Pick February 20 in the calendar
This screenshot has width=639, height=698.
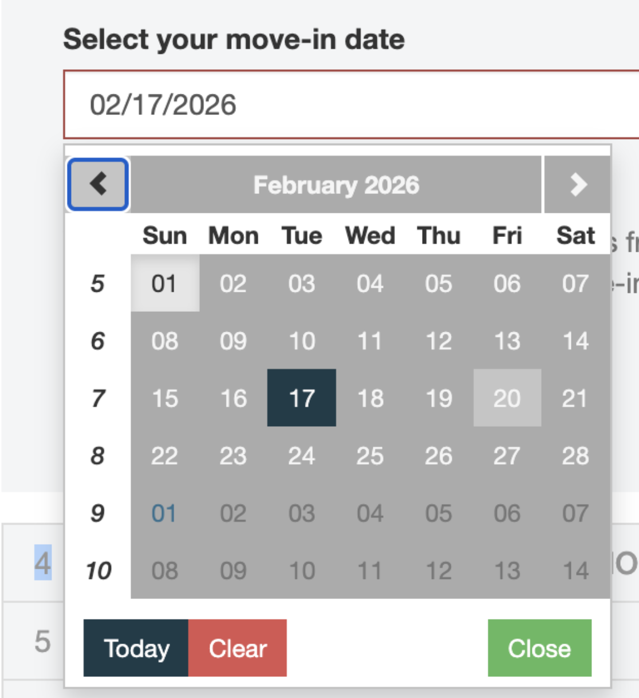(x=507, y=398)
